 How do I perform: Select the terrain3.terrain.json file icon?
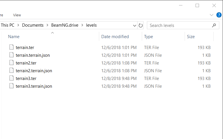[11, 86]
